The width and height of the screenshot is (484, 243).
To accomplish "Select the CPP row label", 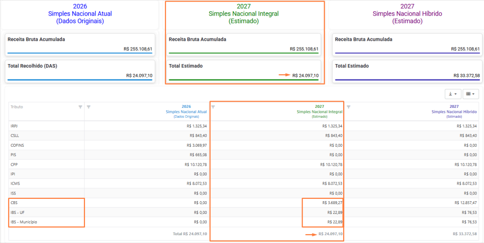I will point(14,164).
